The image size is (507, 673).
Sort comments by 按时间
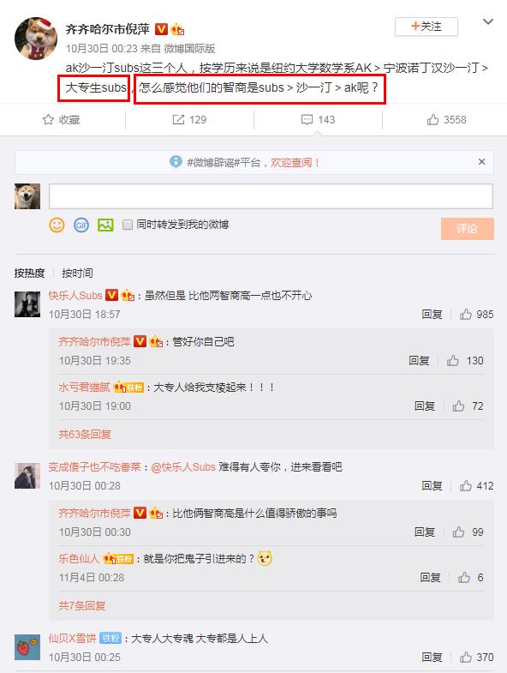click(x=77, y=273)
